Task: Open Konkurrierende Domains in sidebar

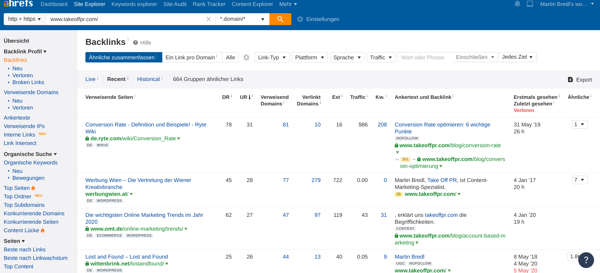Action: coord(34,213)
